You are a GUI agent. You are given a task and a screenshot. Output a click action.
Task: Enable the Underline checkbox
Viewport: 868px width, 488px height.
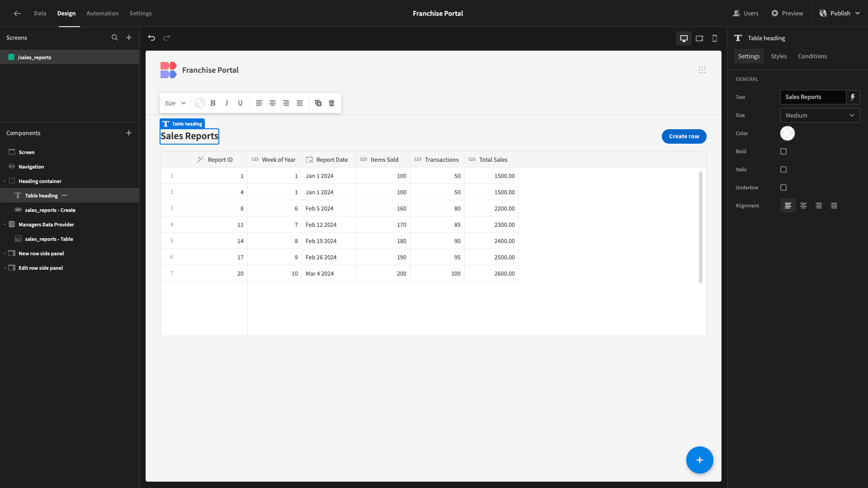click(783, 188)
